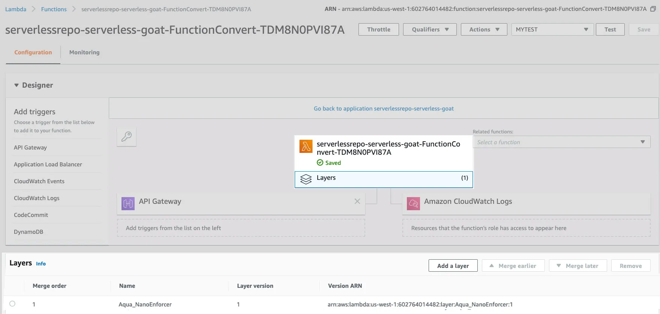Add the API Gateway trigger from list
660x314 pixels.
[x=30, y=148]
